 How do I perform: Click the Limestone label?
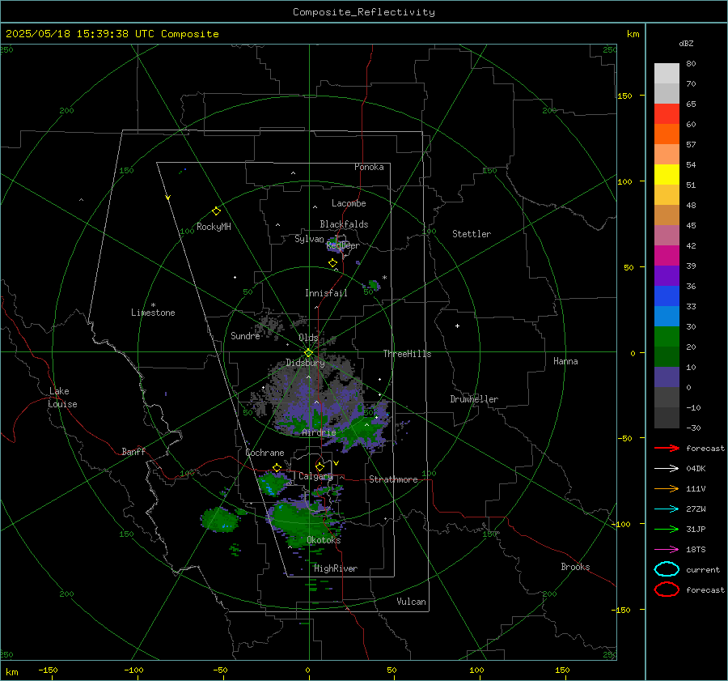coord(153,313)
